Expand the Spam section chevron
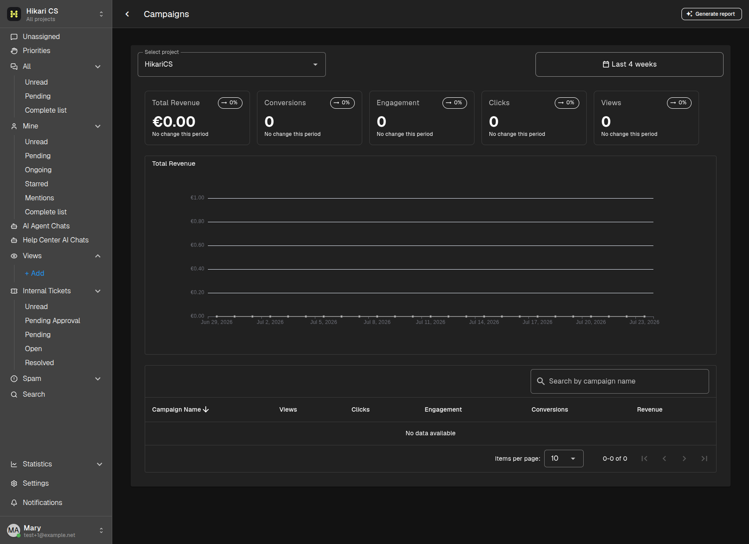The image size is (749, 544). [x=98, y=379]
